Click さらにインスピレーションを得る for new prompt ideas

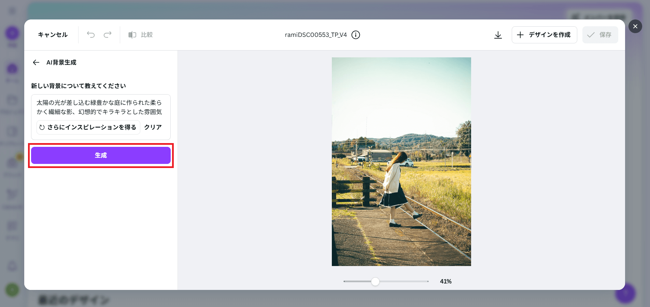click(x=88, y=127)
